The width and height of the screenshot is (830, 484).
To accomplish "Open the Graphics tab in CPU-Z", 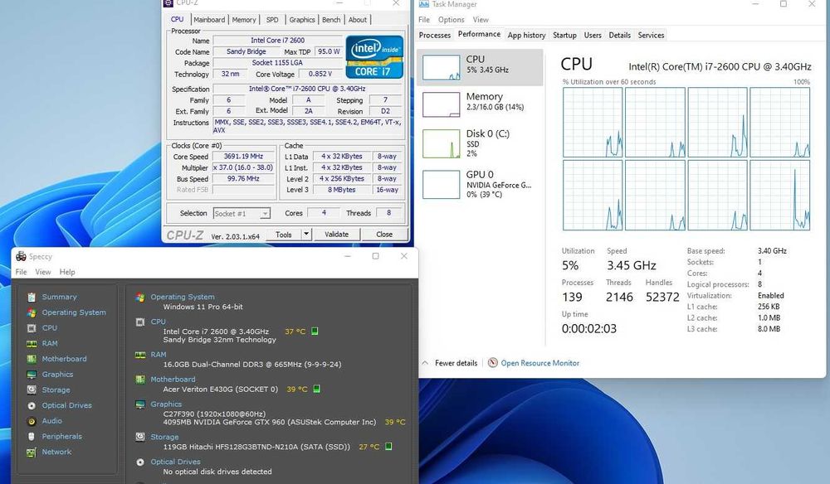I will (x=302, y=20).
